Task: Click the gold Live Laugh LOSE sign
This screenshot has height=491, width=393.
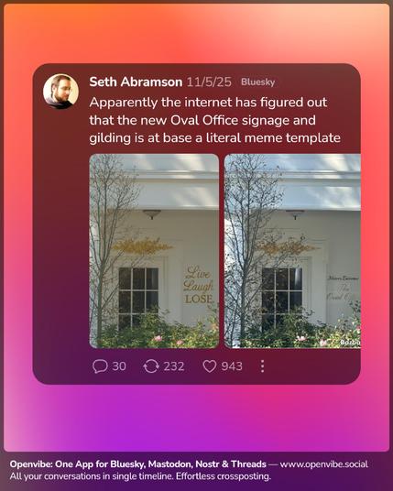Action: point(198,285)
